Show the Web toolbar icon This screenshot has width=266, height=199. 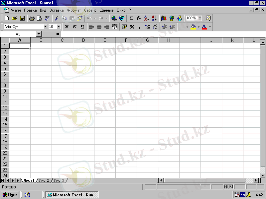tap(122, 18)
